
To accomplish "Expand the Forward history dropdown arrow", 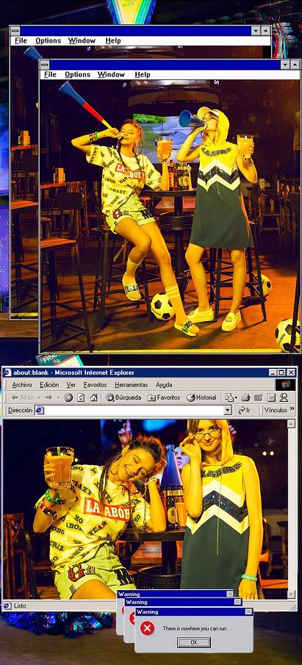I will pos(58,398).
